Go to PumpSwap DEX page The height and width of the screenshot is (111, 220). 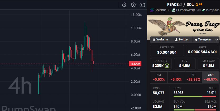tap(183, 10)
